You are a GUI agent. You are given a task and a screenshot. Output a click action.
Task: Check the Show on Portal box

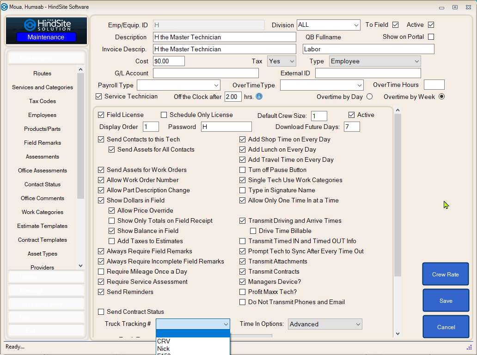(431, 37)
